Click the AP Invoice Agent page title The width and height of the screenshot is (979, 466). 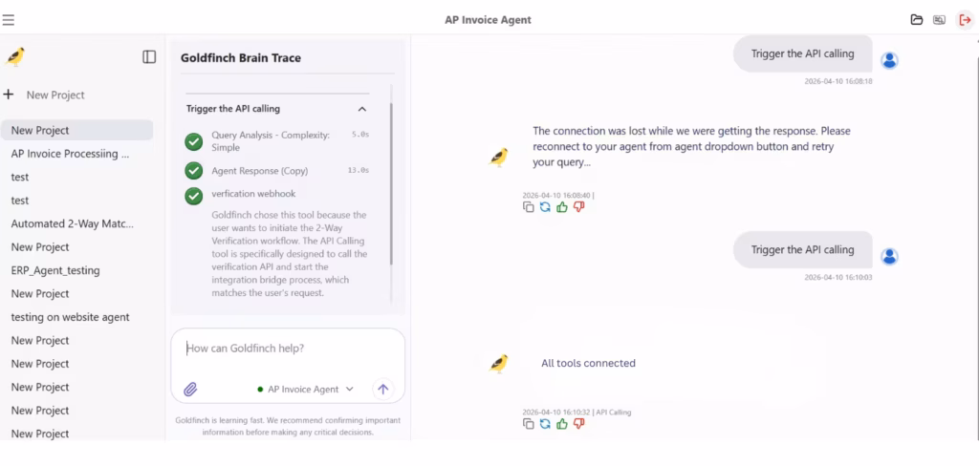[489, 20]
